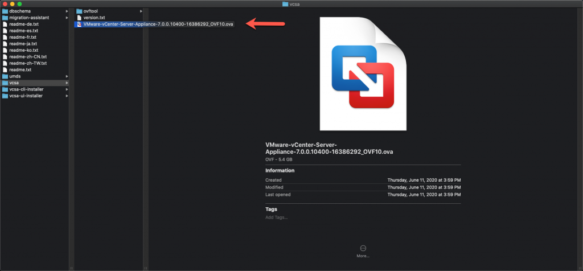583x271 pixels.
Task: Click the Created date value
Action: (424, 180)
